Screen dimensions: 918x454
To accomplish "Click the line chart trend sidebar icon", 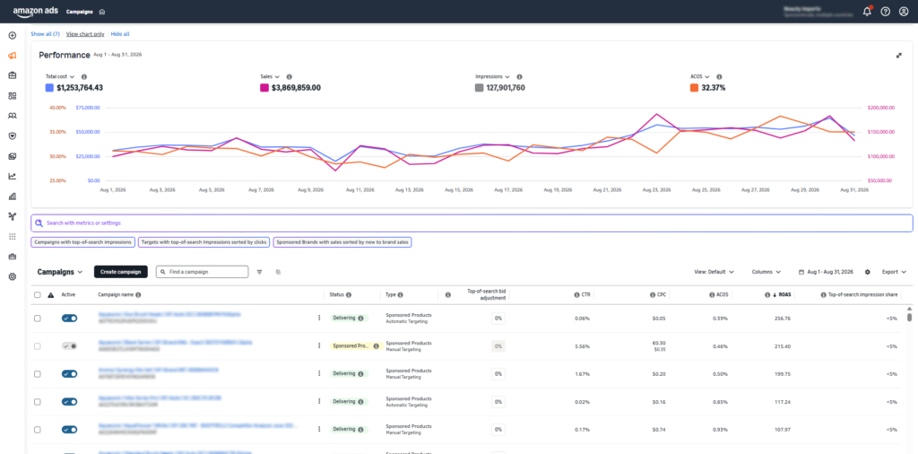I will (x=12, y=176).
